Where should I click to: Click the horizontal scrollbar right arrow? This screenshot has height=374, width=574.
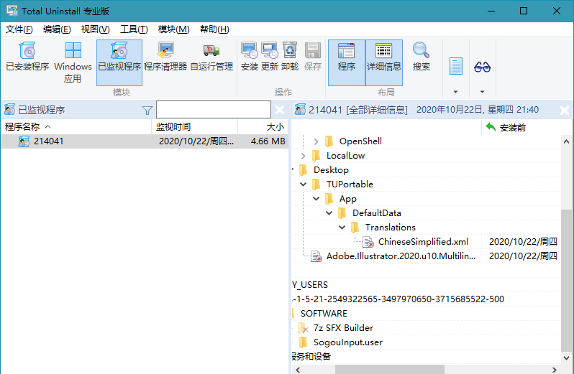pyautogui.click(x=555, y=370)
